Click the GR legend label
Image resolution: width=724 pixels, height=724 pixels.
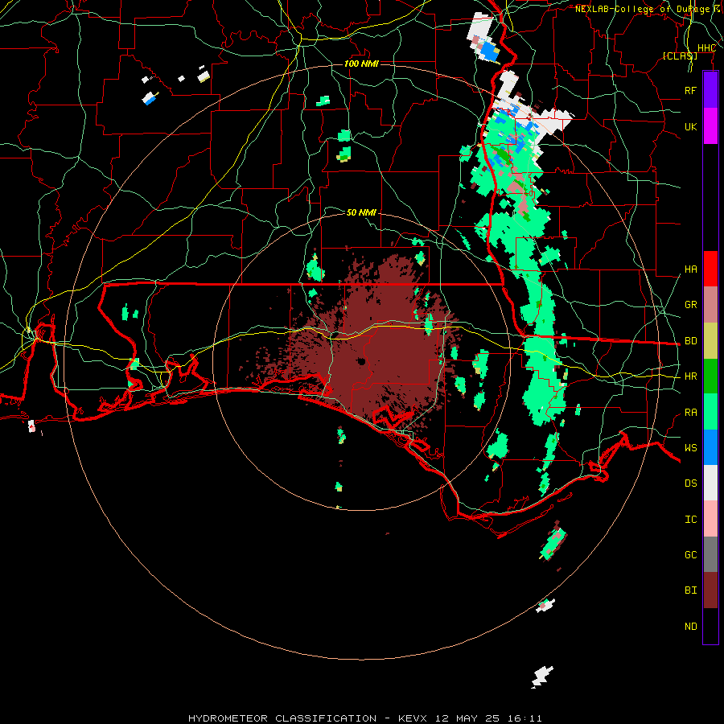pyautogui.click(x=690, y=305)
